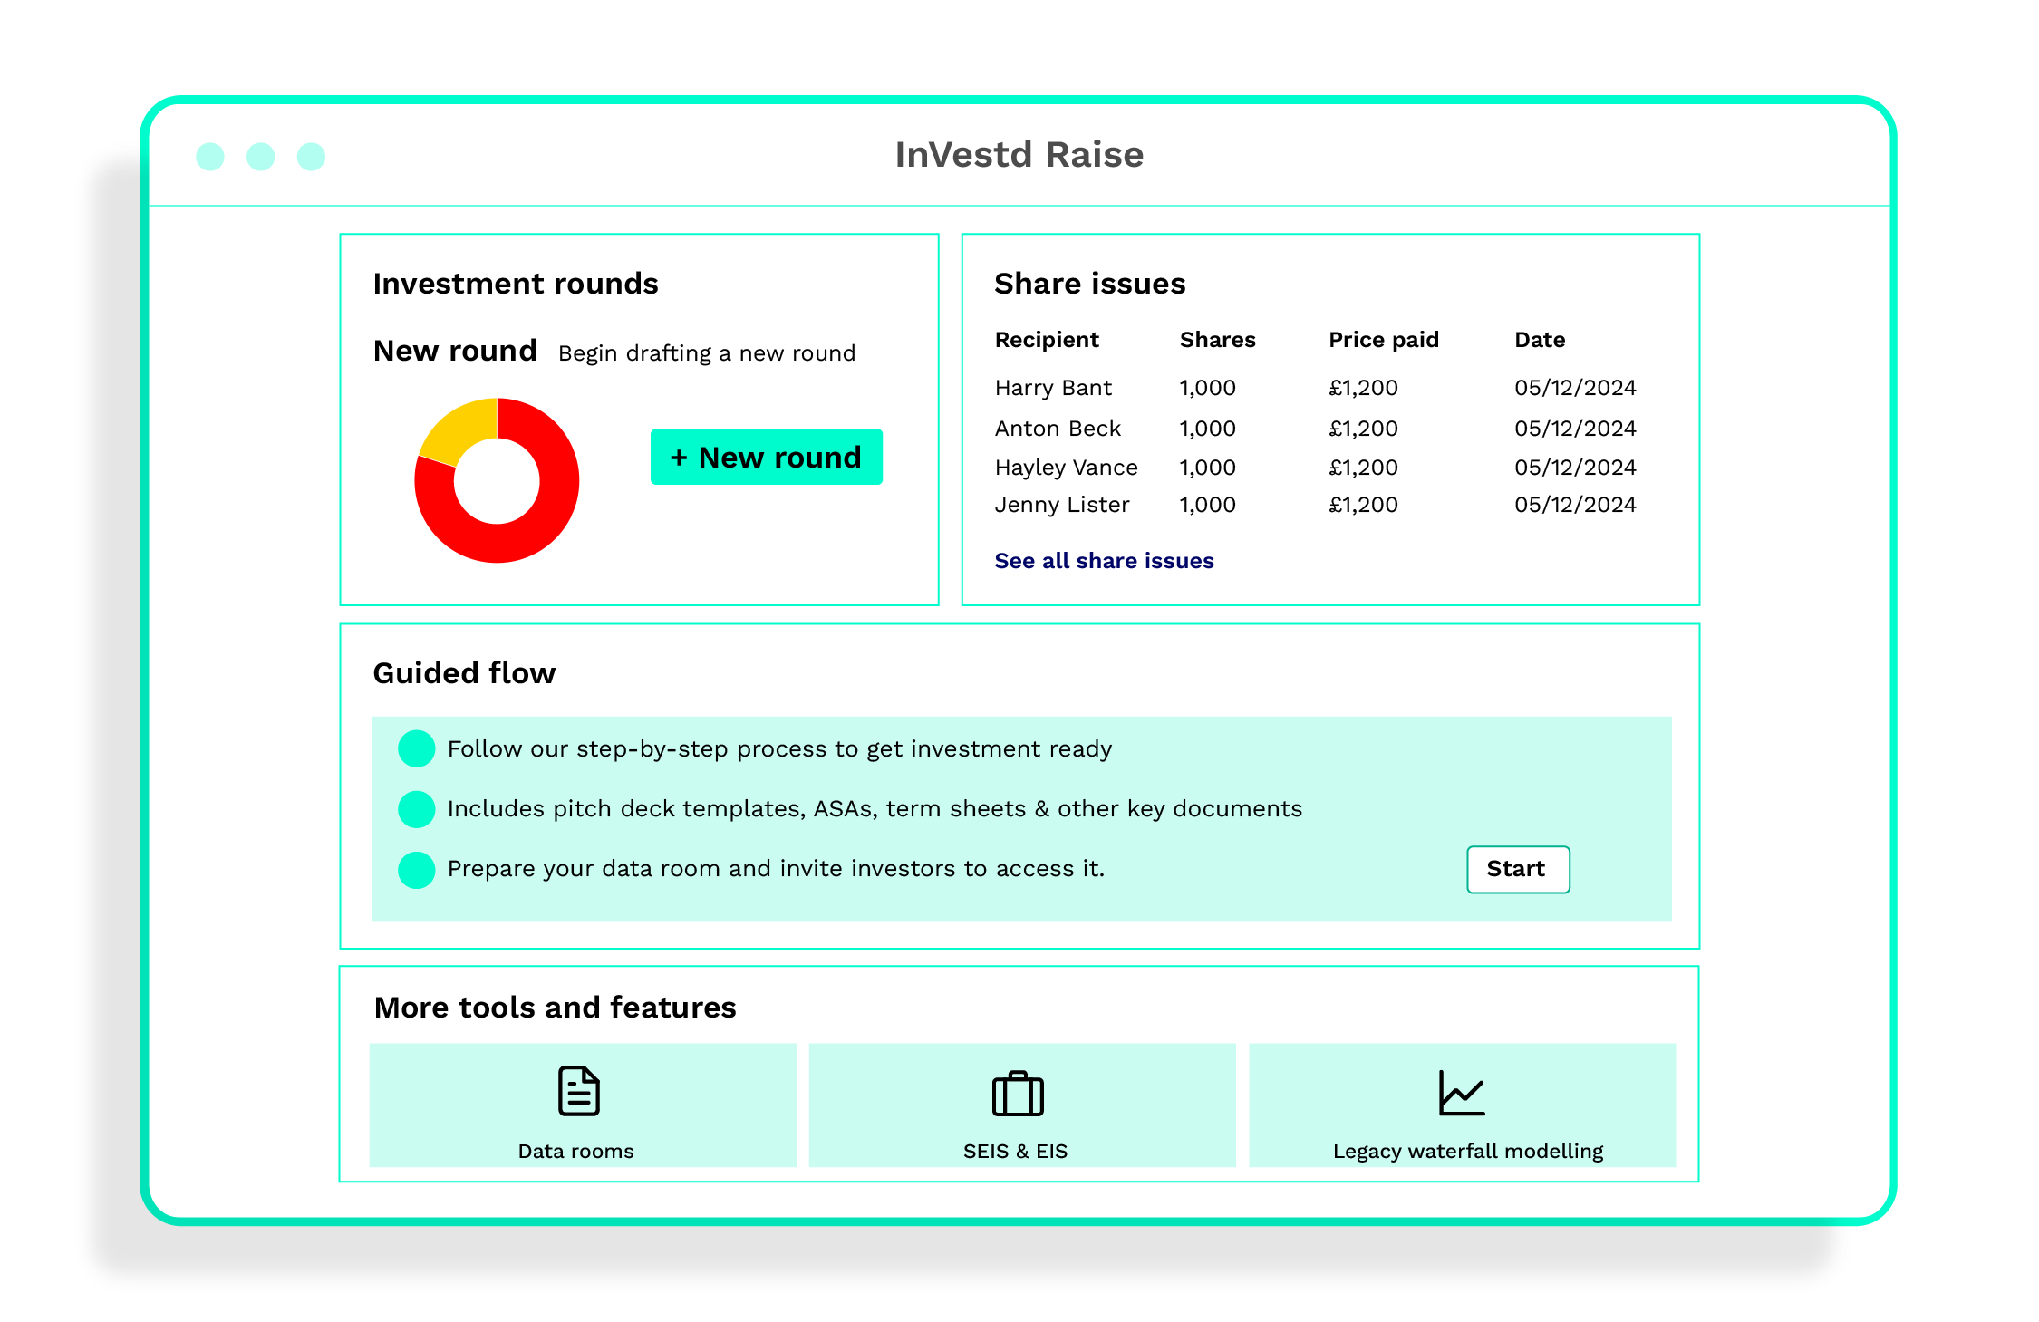Select the Shares column header
The image size is (2039, 1322).
[x=1217, y=340]
